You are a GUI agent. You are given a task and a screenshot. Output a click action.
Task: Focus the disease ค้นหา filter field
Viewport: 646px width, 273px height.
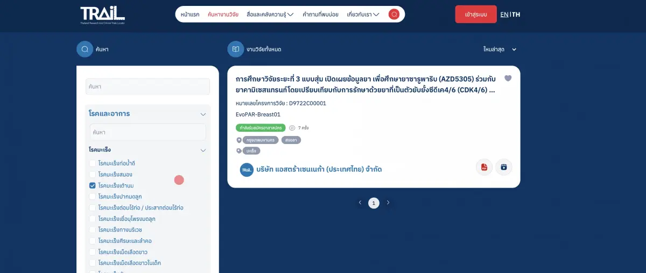pyautogui.click(x=148, y=132)
